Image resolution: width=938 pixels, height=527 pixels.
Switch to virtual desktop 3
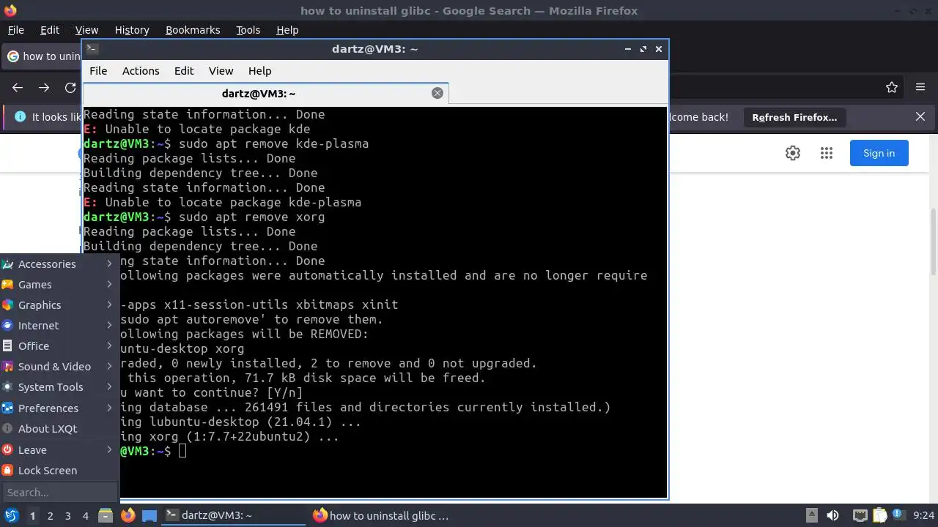click(67, 516)
